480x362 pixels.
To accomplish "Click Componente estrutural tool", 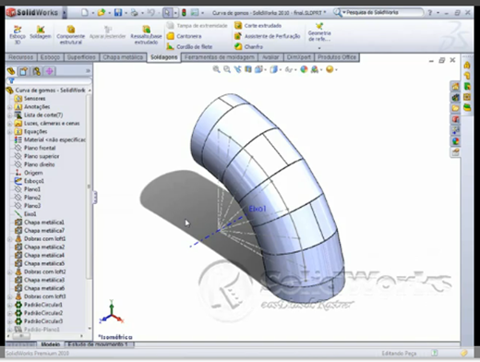I will [70, 34].
